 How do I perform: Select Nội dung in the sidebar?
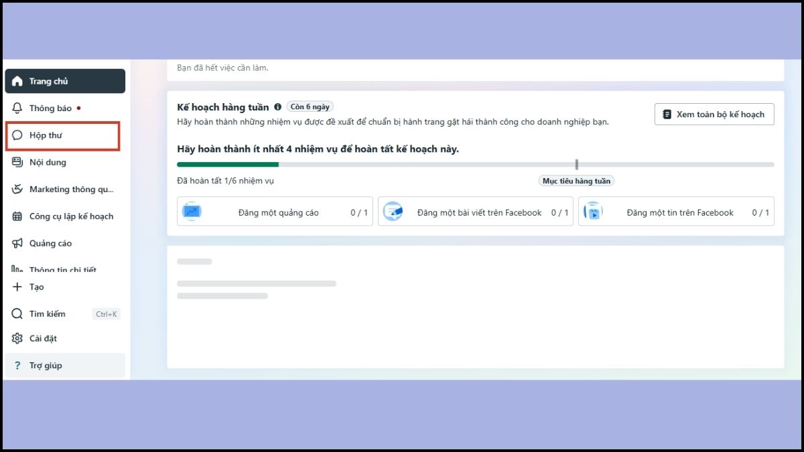tap(65, 162)
